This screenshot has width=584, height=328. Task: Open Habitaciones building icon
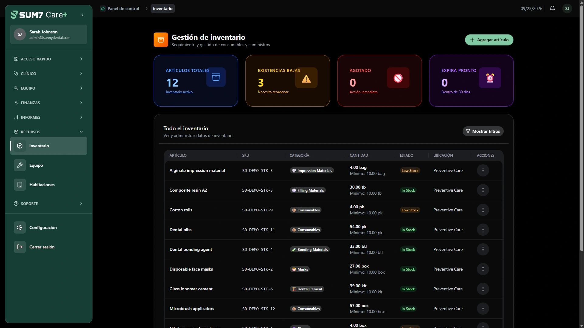point(20,185)
